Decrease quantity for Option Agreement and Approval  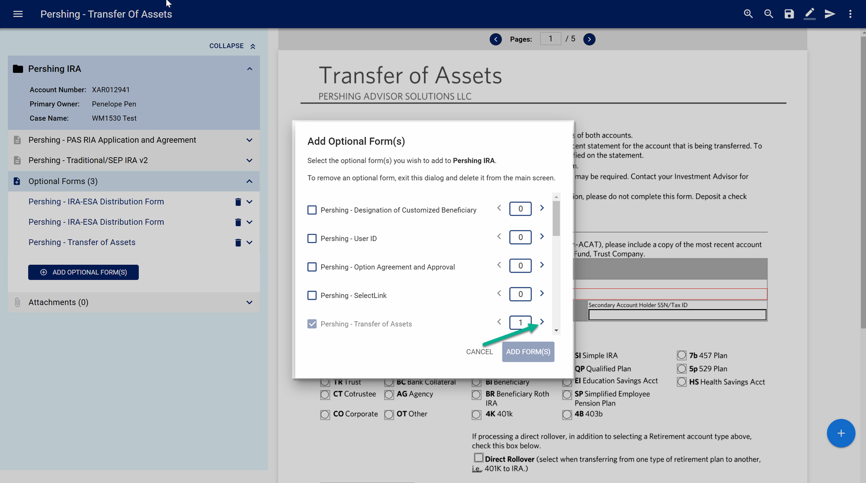[499, 265]
